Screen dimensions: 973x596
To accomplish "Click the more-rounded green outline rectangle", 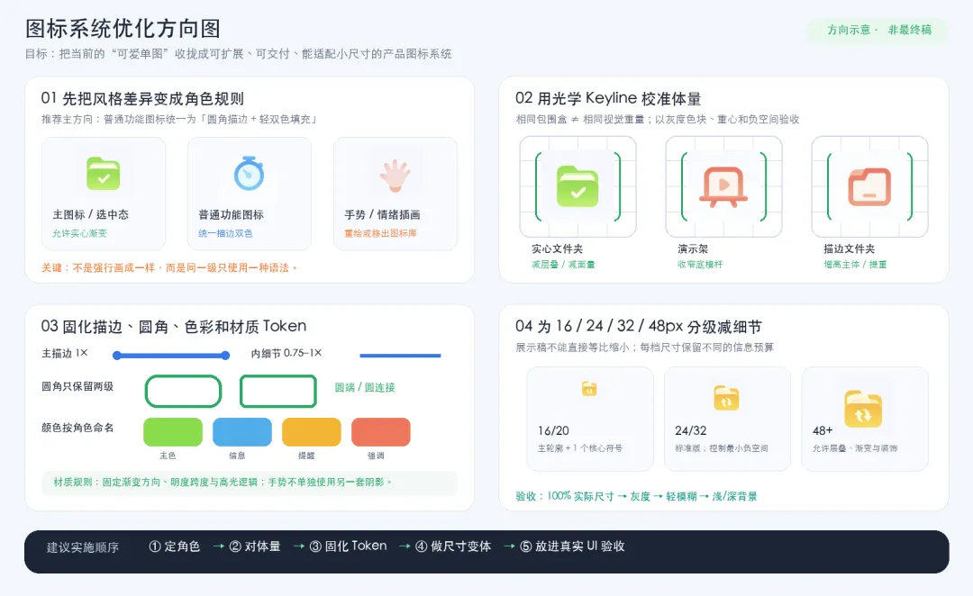I will [183, 392].
